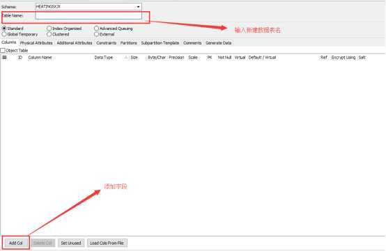
Task: Click the grid icon in column header
Action: point(4,57)
